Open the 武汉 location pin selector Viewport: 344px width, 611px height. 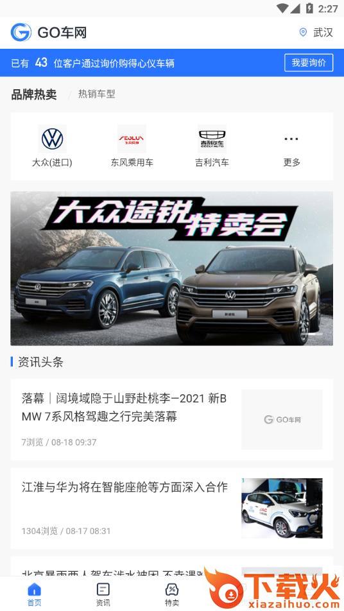click(316, 32)
